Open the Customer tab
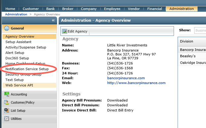This screenshot has width=206, height=128. point(31,9)
